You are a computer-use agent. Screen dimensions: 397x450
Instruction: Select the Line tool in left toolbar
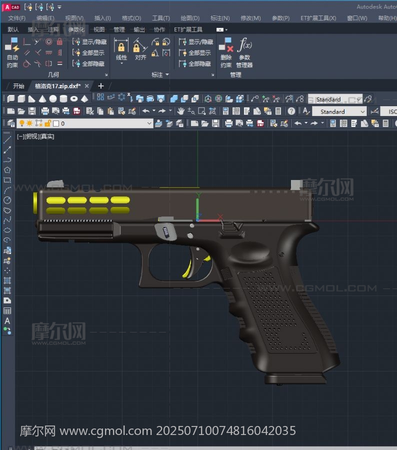7,140
